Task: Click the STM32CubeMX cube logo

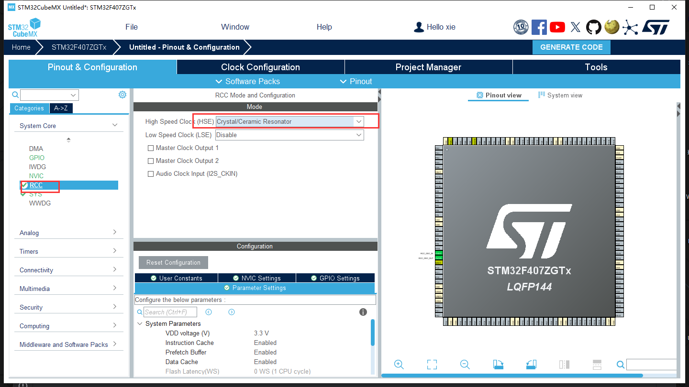Action: 24,27
